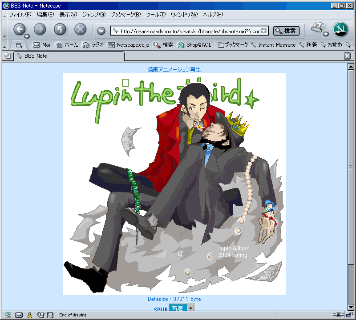Open the ジャンプ(G) menu
This screenshot has width=356, height=320.
point(94,15)
